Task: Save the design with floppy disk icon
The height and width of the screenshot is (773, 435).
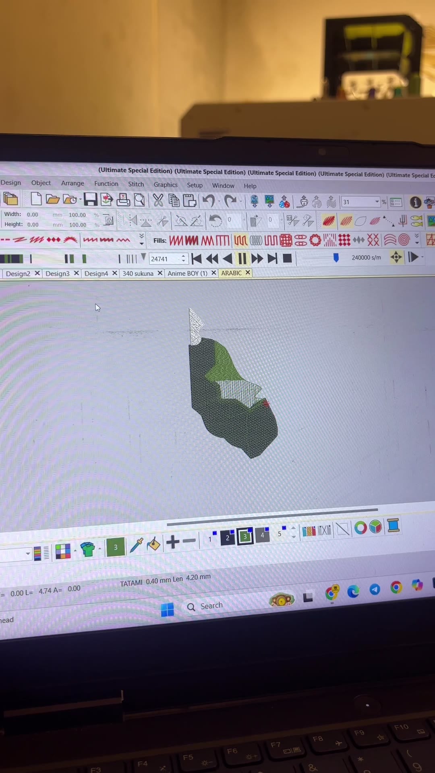Action: pos(90,199)
